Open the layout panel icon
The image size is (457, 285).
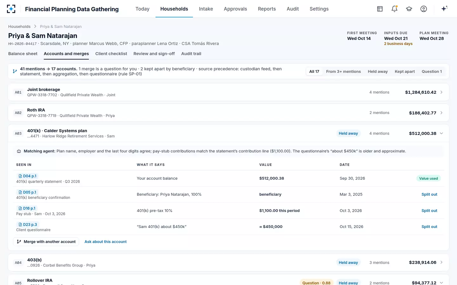pyautogui.click(x=380, y=9)
